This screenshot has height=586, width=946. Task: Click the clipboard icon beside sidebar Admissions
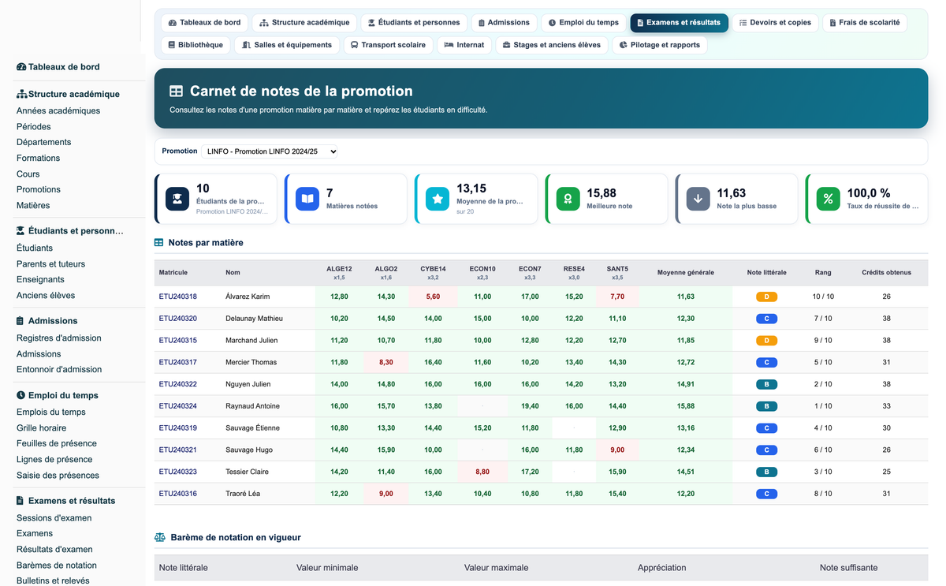click(20, 321)
